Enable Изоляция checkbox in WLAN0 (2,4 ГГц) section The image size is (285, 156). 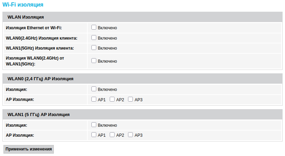pyautogui.click(x=94, y=89)
